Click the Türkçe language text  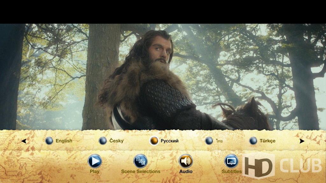[x=267, y=141]
